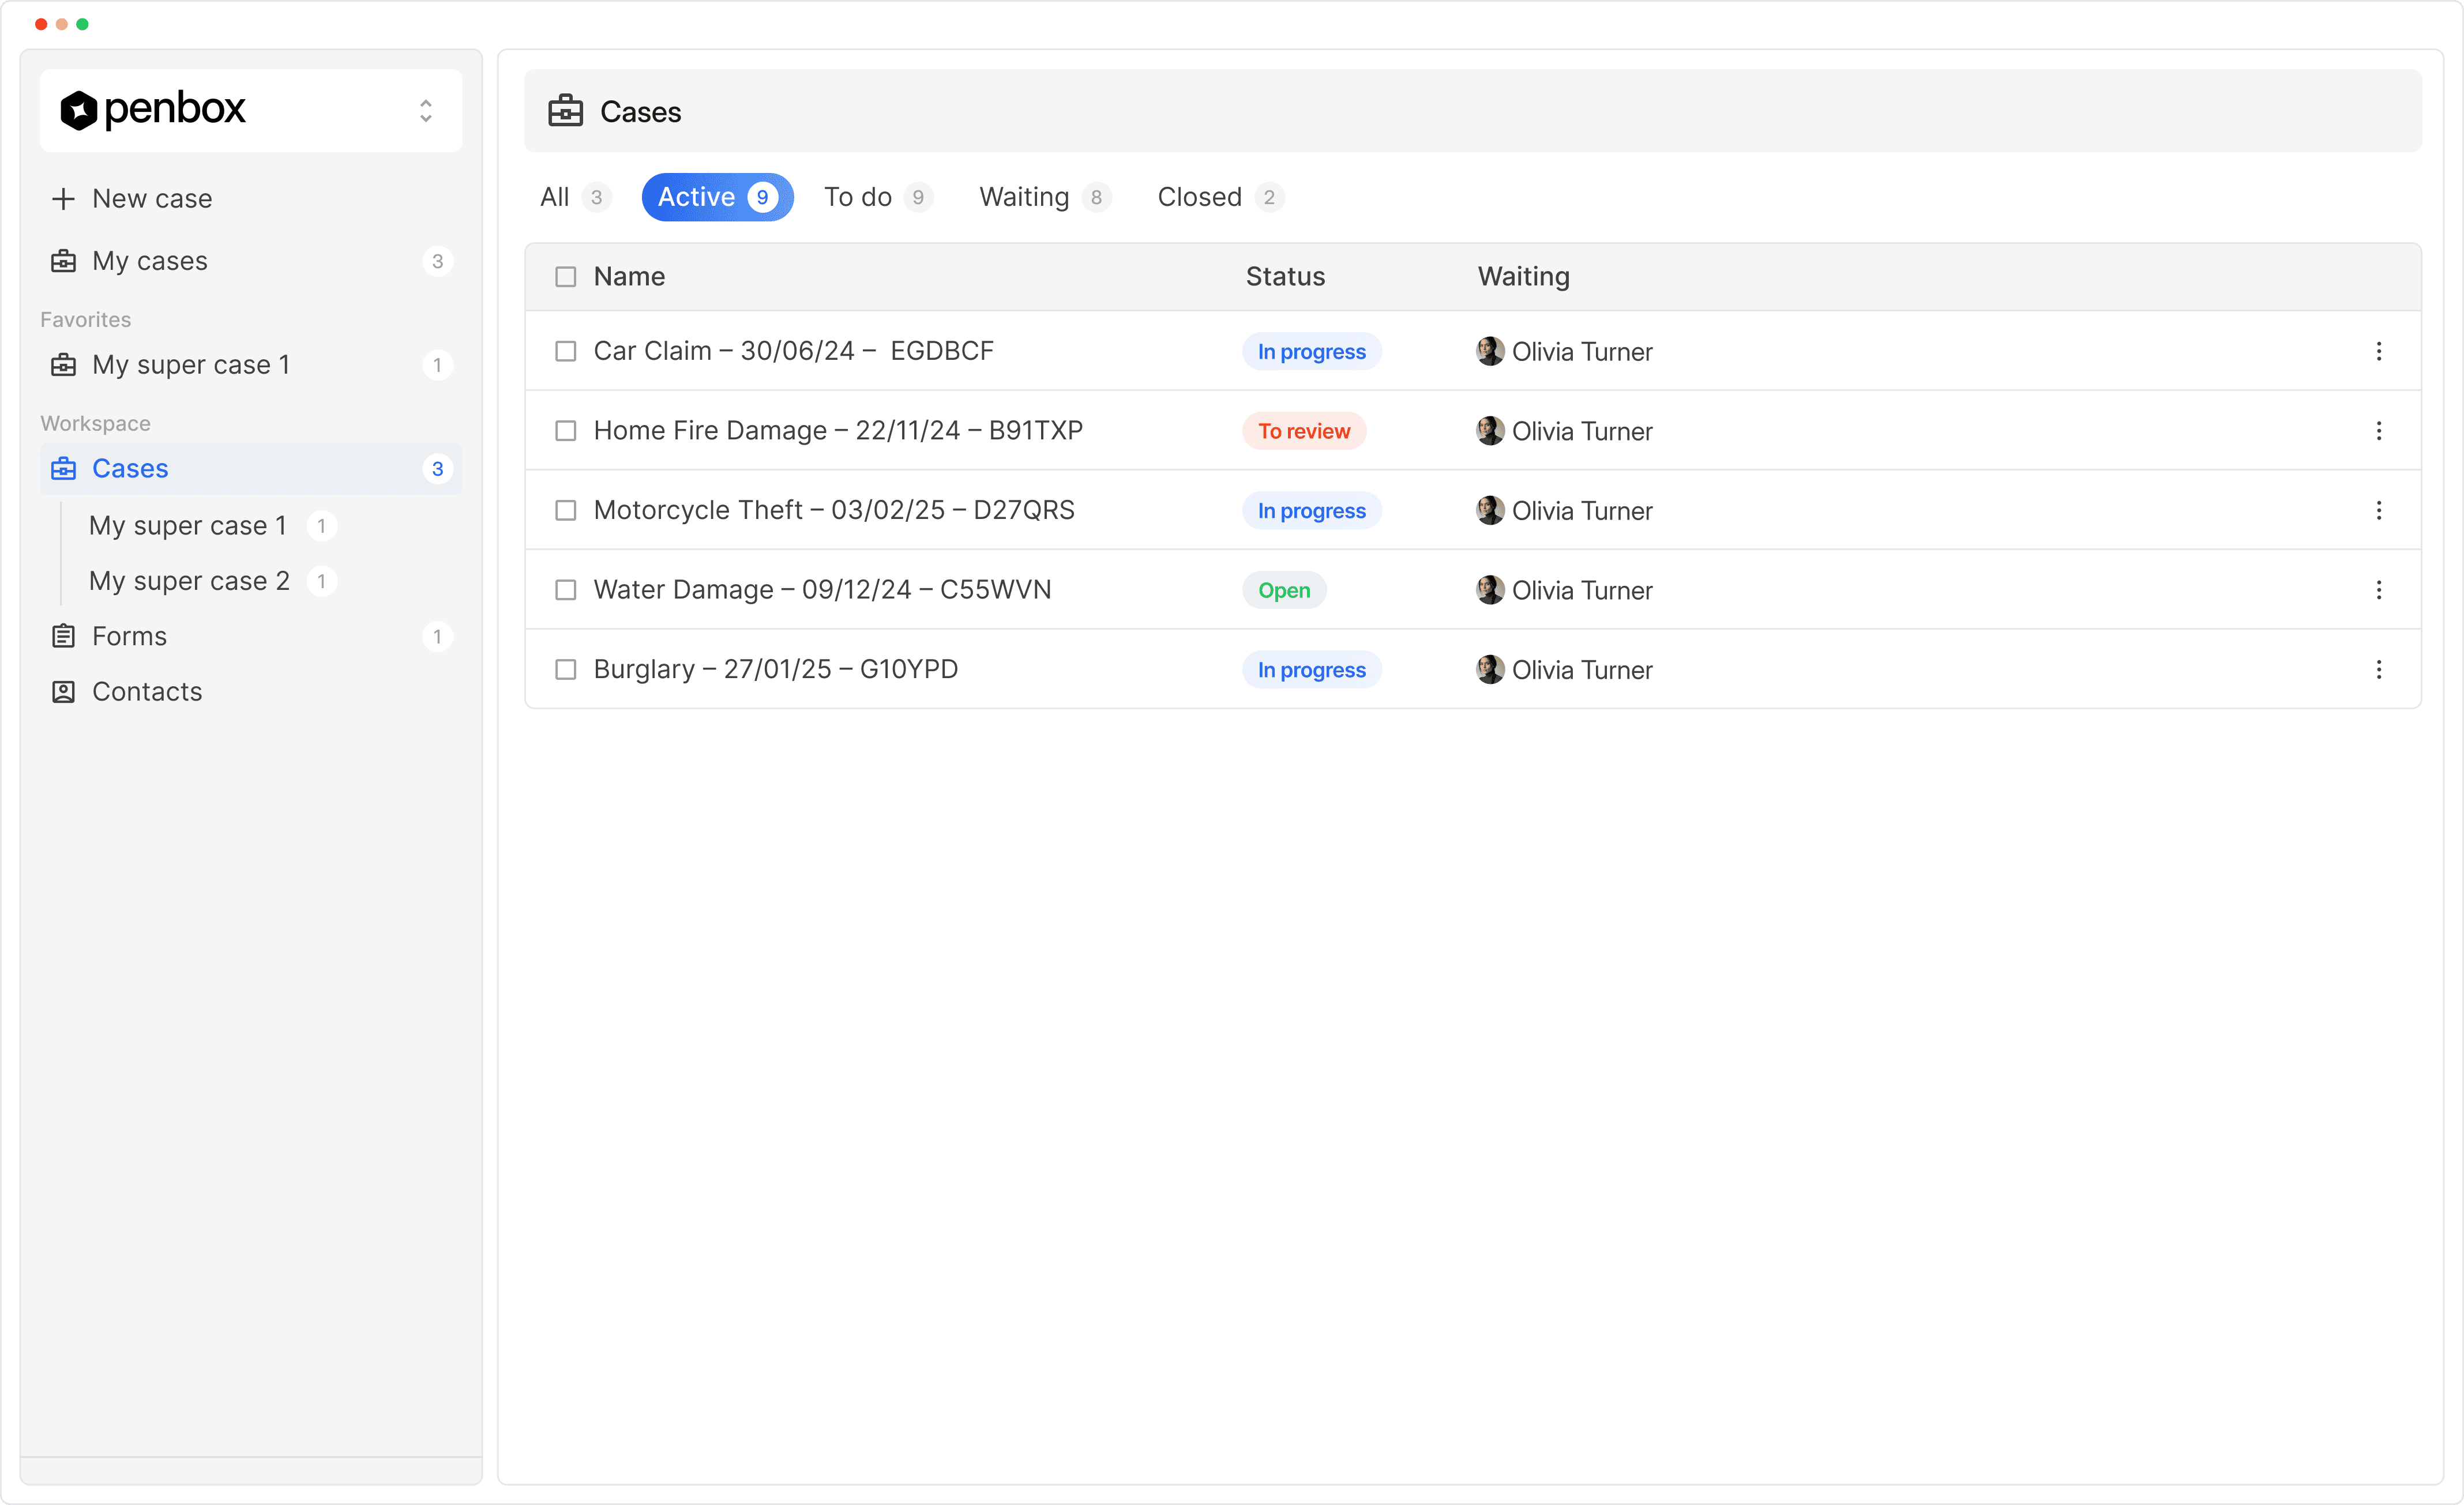
Task: Click the Contacts icon in sidebar
Action: pyautogui.click(x=63, y=692)
